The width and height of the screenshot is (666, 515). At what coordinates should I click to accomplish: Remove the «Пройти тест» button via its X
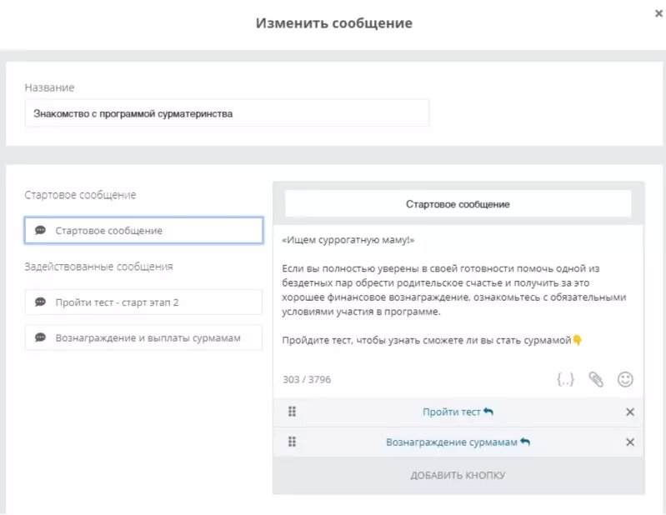click(x=630, y=412)
